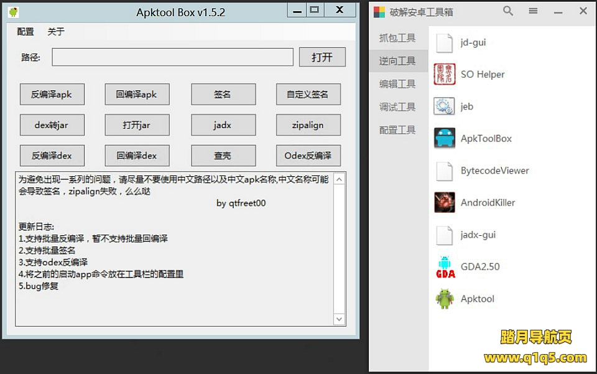Viewport: 597px width, 374px height.
Task: Click the log scrollbar up arrow
Action: tap(340, 180)
